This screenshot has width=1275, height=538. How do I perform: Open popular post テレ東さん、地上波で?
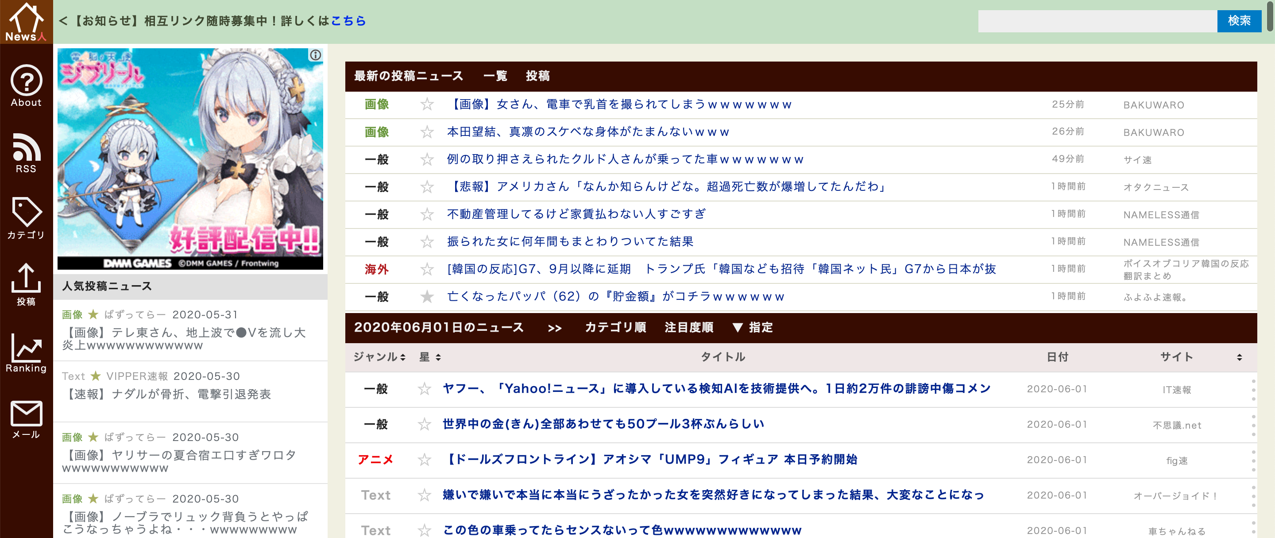(184, 339)
